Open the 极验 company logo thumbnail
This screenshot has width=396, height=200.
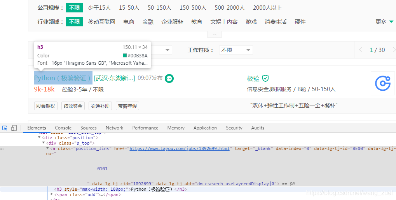tap(383, 83)
